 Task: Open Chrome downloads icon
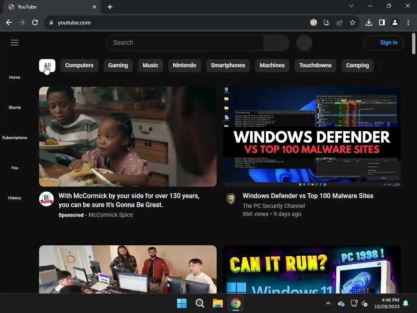click(369, 23)
